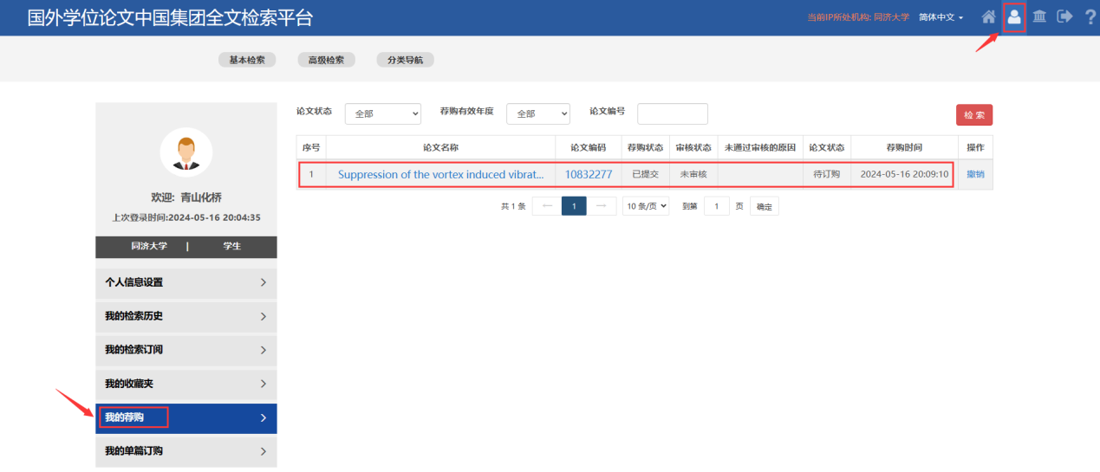
Task: Open 分类导航 tab
Action: (405, 60)
